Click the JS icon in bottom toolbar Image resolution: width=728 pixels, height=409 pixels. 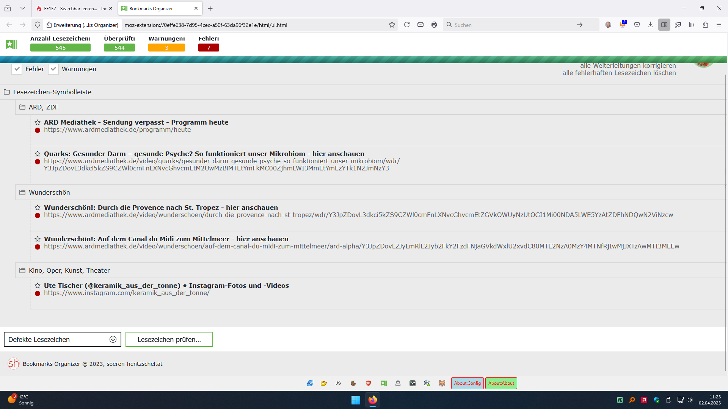click(338, 383)
